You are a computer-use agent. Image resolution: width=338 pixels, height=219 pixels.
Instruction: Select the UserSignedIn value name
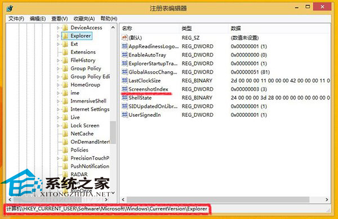[144, 115]
